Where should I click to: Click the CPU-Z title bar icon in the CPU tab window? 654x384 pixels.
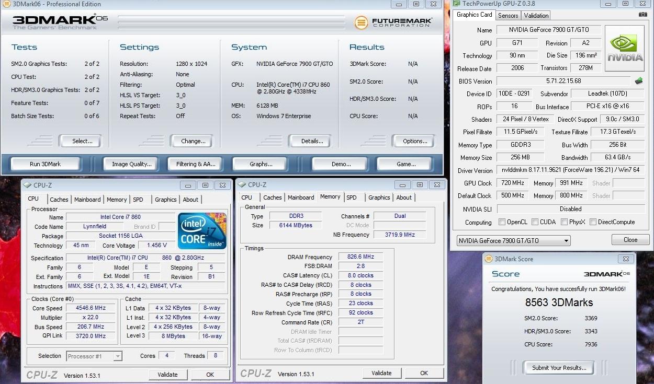point(28,185)
